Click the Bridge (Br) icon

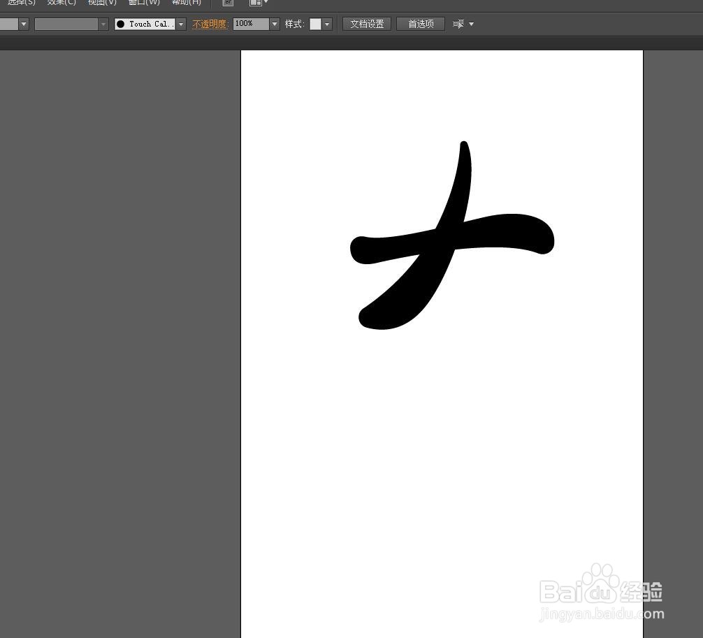[229, 2]
